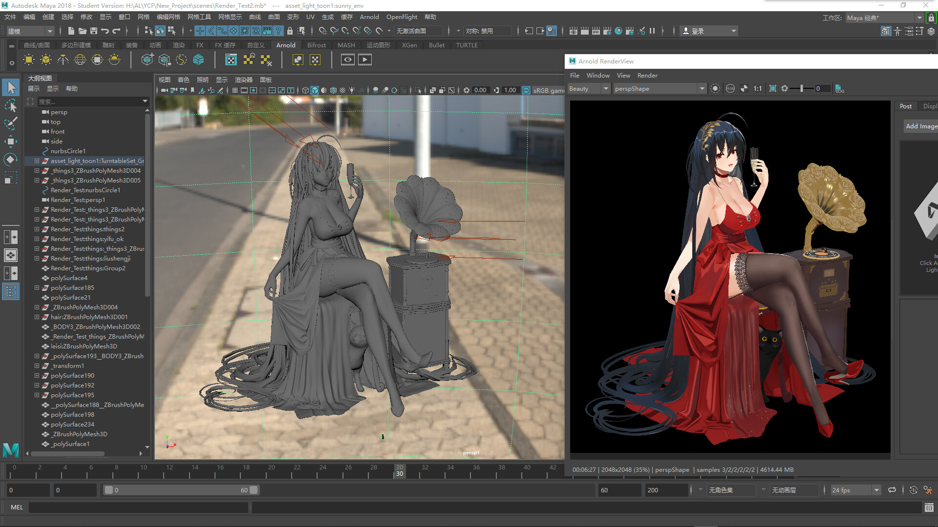Open RenderView File menu
938x527 pixels.
pos(575,75)
